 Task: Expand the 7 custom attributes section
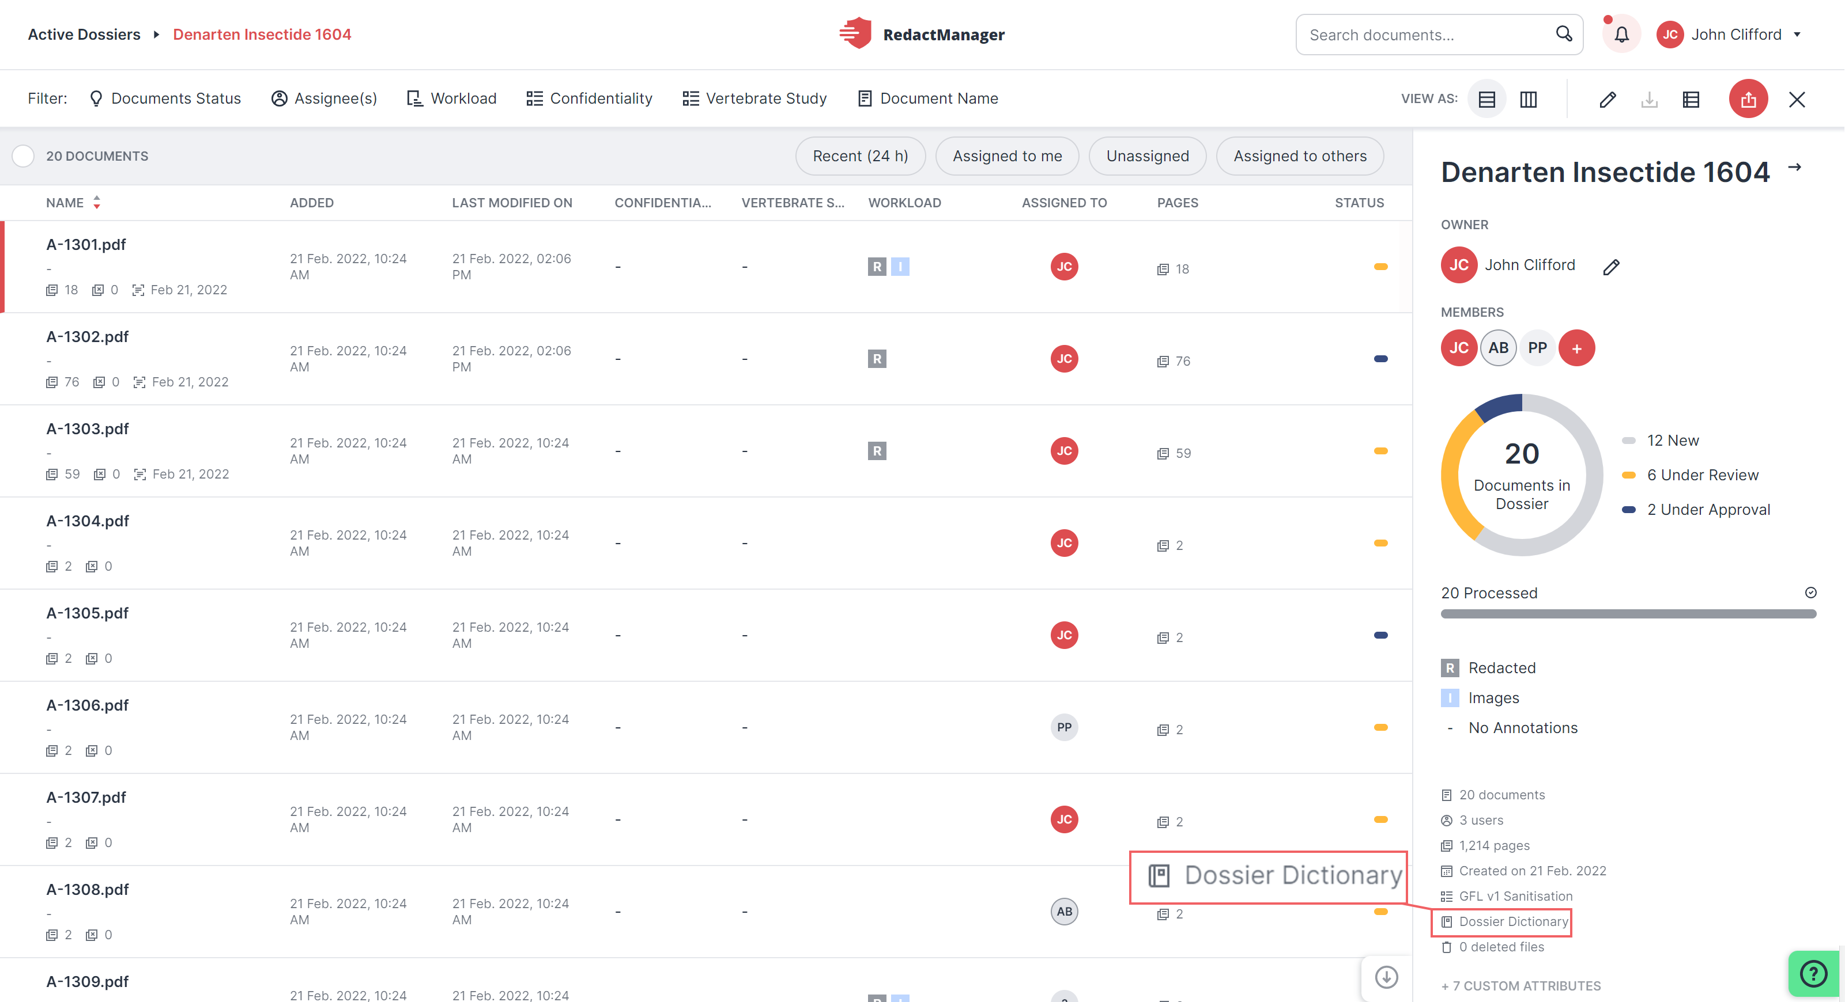1520,985
